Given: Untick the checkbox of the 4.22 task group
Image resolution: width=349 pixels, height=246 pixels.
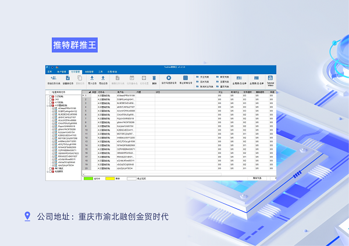Looking at the screenshot, I should 51,106.
